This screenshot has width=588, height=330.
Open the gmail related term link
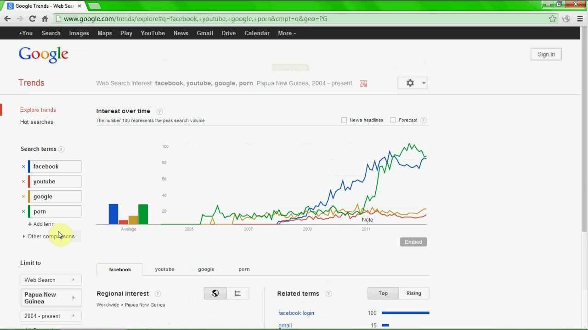(x=285, y=325)
